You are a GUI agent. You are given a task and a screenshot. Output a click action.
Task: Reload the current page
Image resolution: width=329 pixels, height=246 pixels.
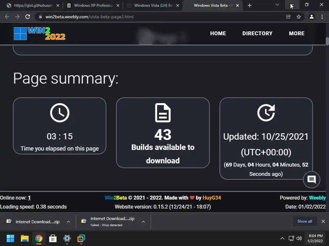coord(28,17)
